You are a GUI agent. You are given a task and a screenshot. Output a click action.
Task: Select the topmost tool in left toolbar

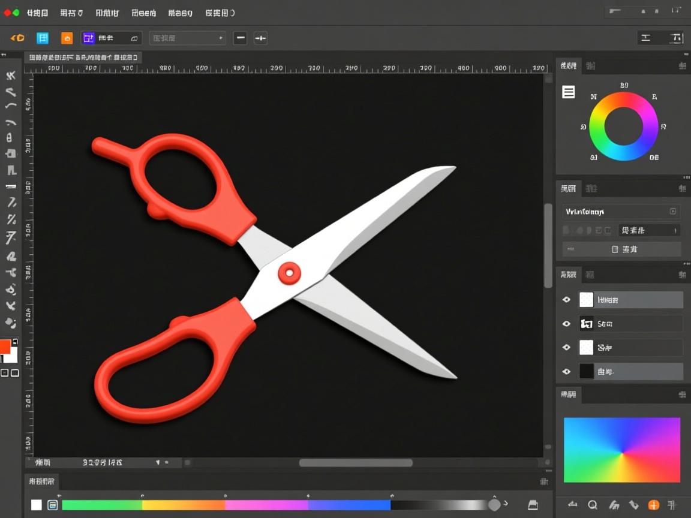point(11,76)
